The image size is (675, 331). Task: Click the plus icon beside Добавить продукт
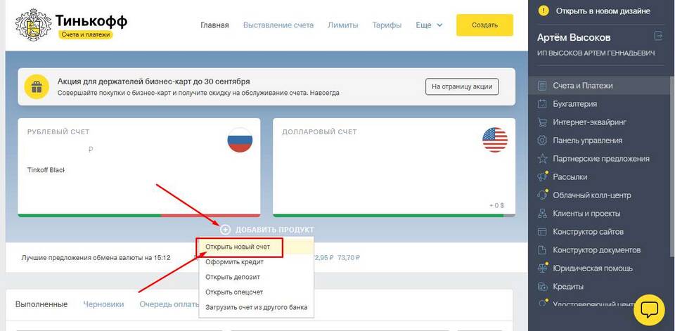[226, 229]
